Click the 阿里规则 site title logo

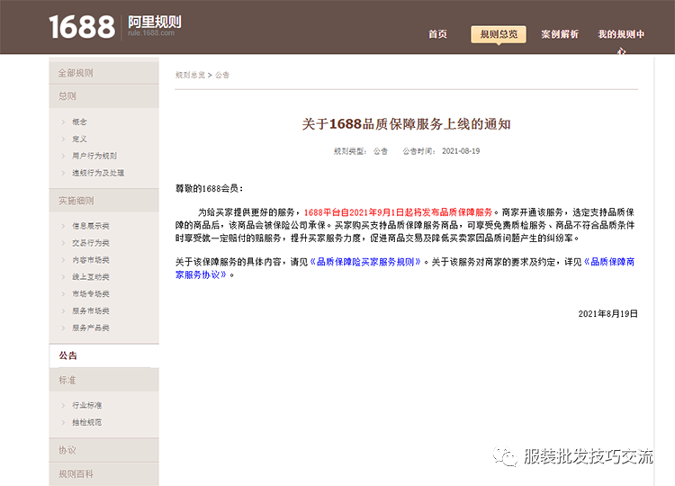tap(154, 22)
